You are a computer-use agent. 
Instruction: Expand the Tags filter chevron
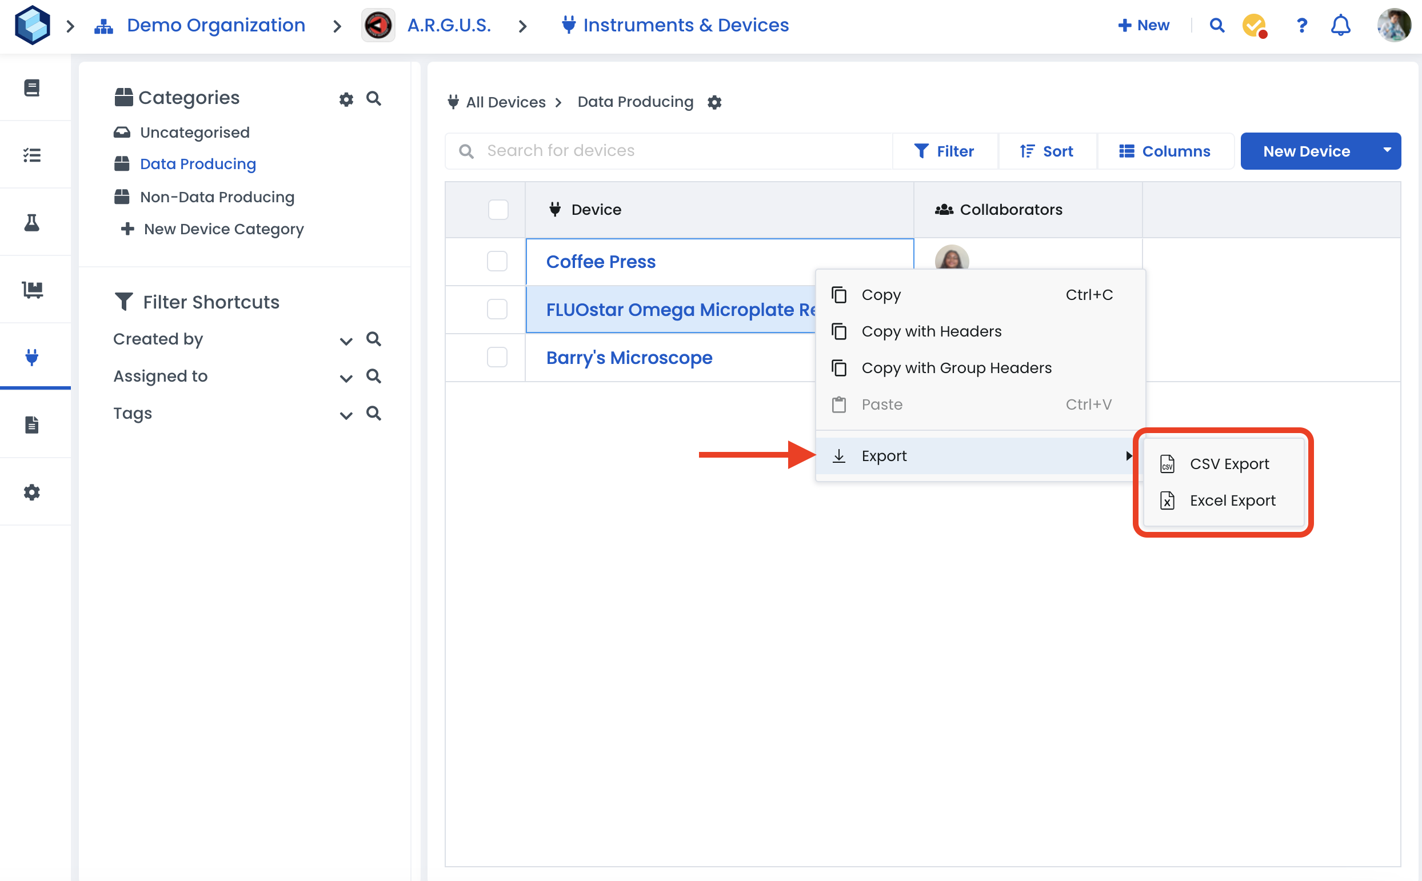(346, 415)
